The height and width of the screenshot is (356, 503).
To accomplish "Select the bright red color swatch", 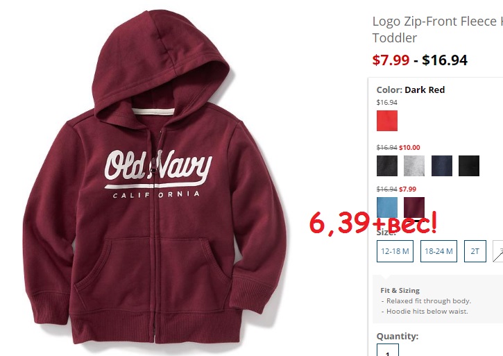I will coord(387,121).
